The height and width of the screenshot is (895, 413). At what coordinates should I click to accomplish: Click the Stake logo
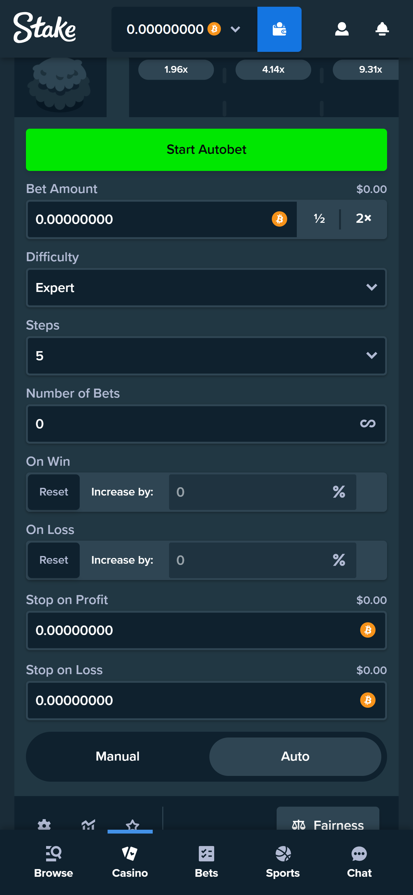coord(45,28)
